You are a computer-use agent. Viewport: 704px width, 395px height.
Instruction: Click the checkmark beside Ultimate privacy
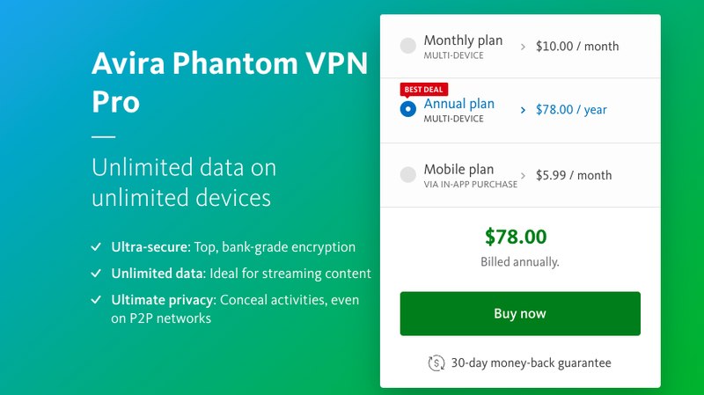(x=96, y=300)
